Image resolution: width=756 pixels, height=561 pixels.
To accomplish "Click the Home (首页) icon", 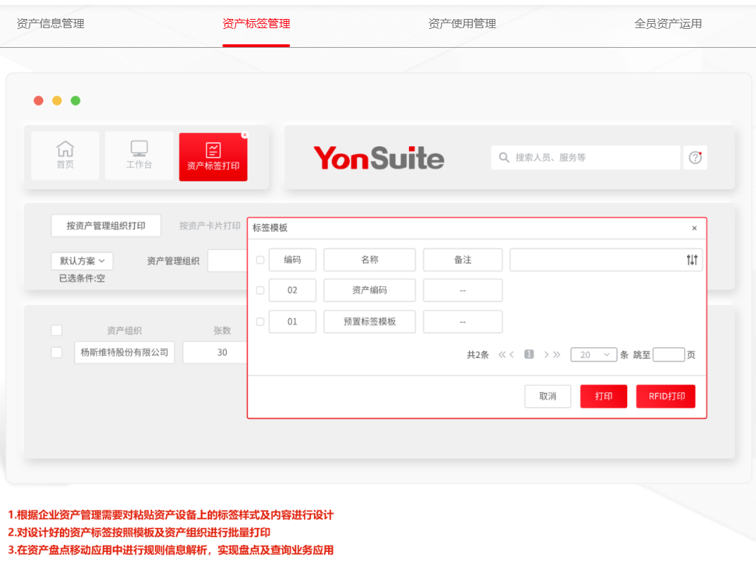I will click(x=65, y=149).
